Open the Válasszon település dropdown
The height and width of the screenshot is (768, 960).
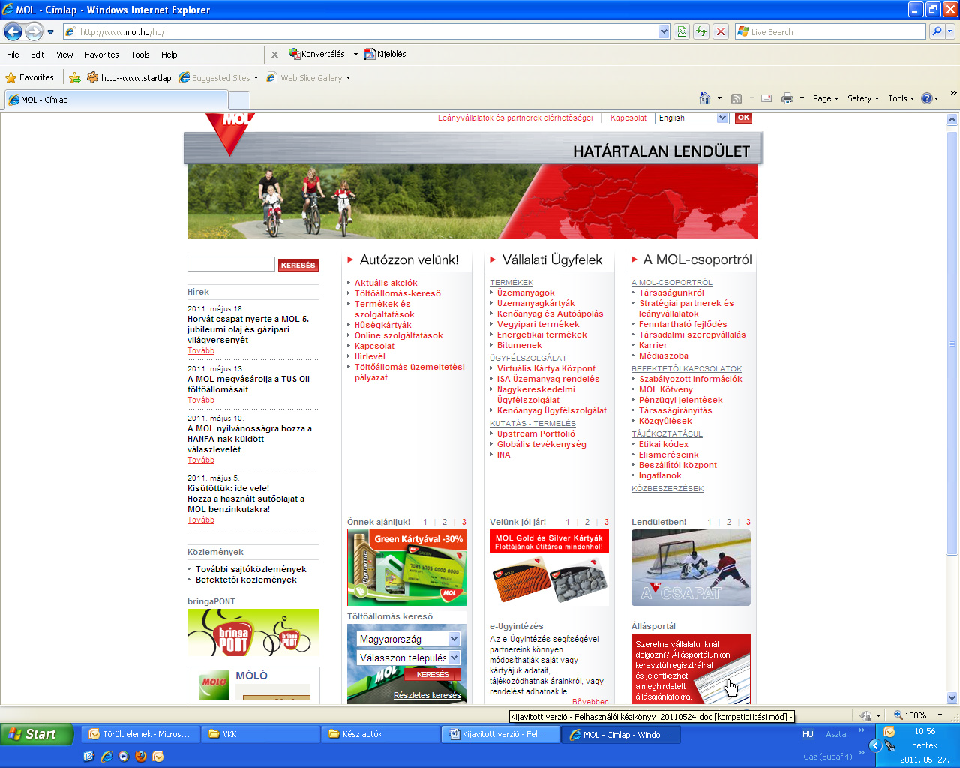point(454,658)
